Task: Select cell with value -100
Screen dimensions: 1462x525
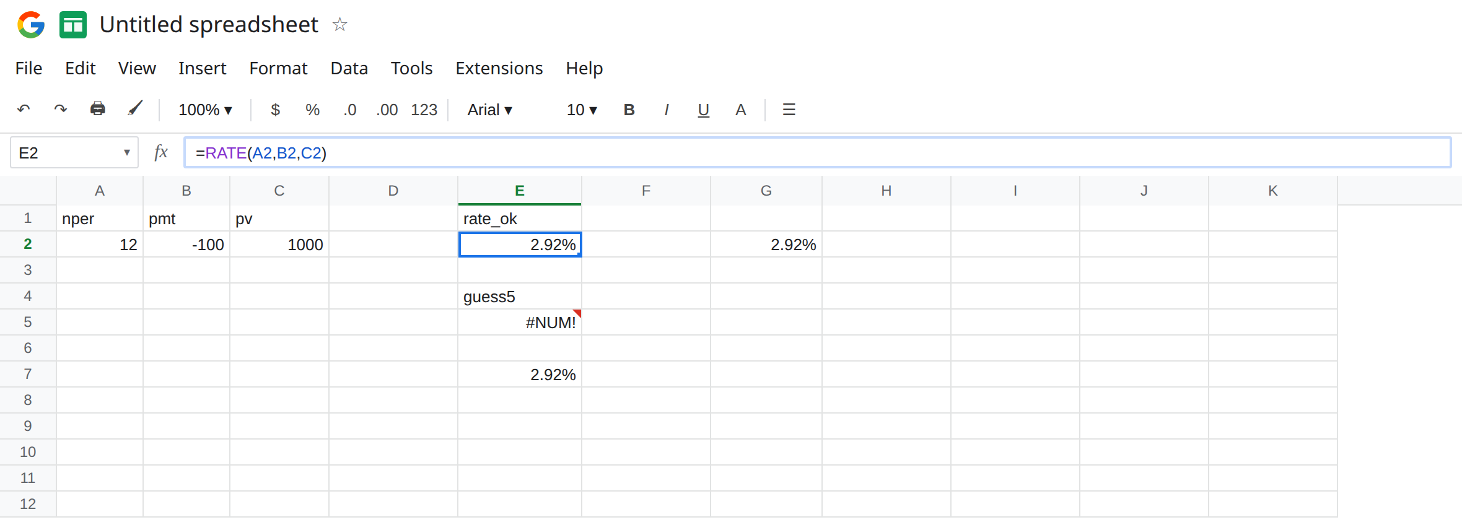Action: [x=186, y=244]
